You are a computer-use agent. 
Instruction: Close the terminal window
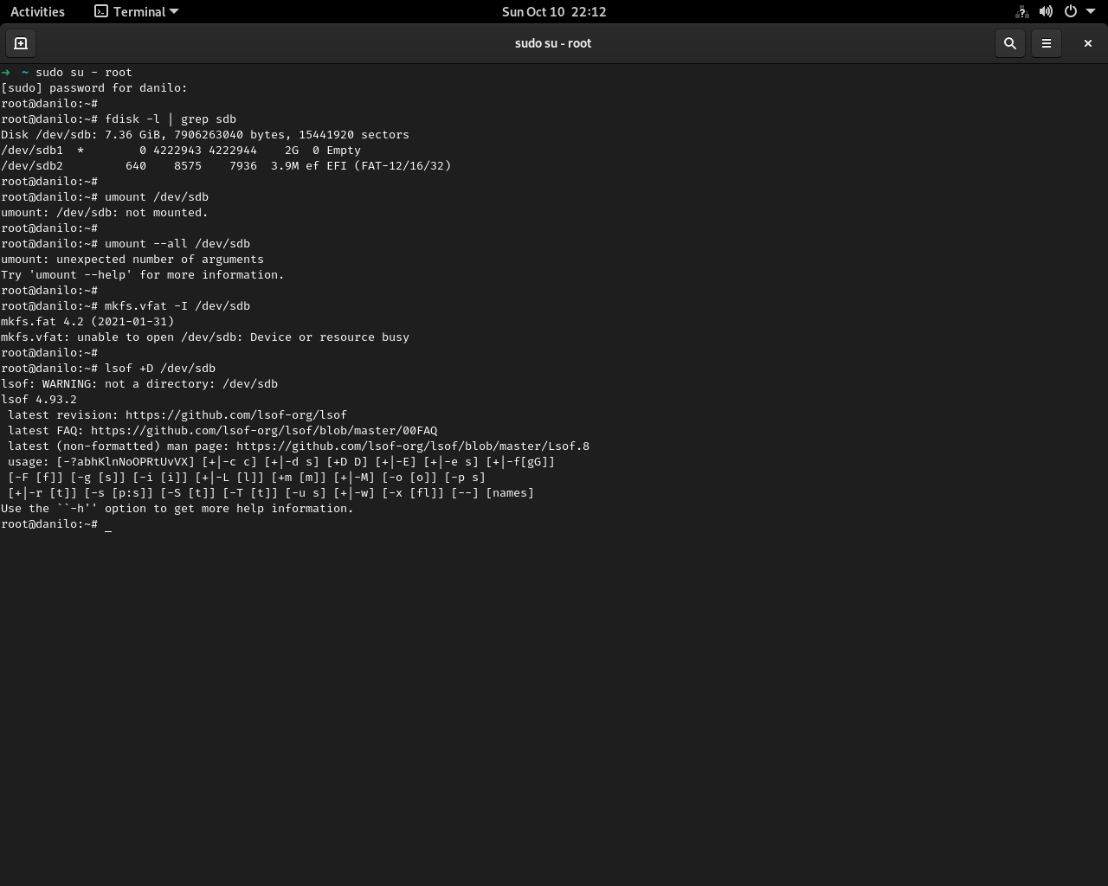pyautogui.click(x=1087, y=43)
